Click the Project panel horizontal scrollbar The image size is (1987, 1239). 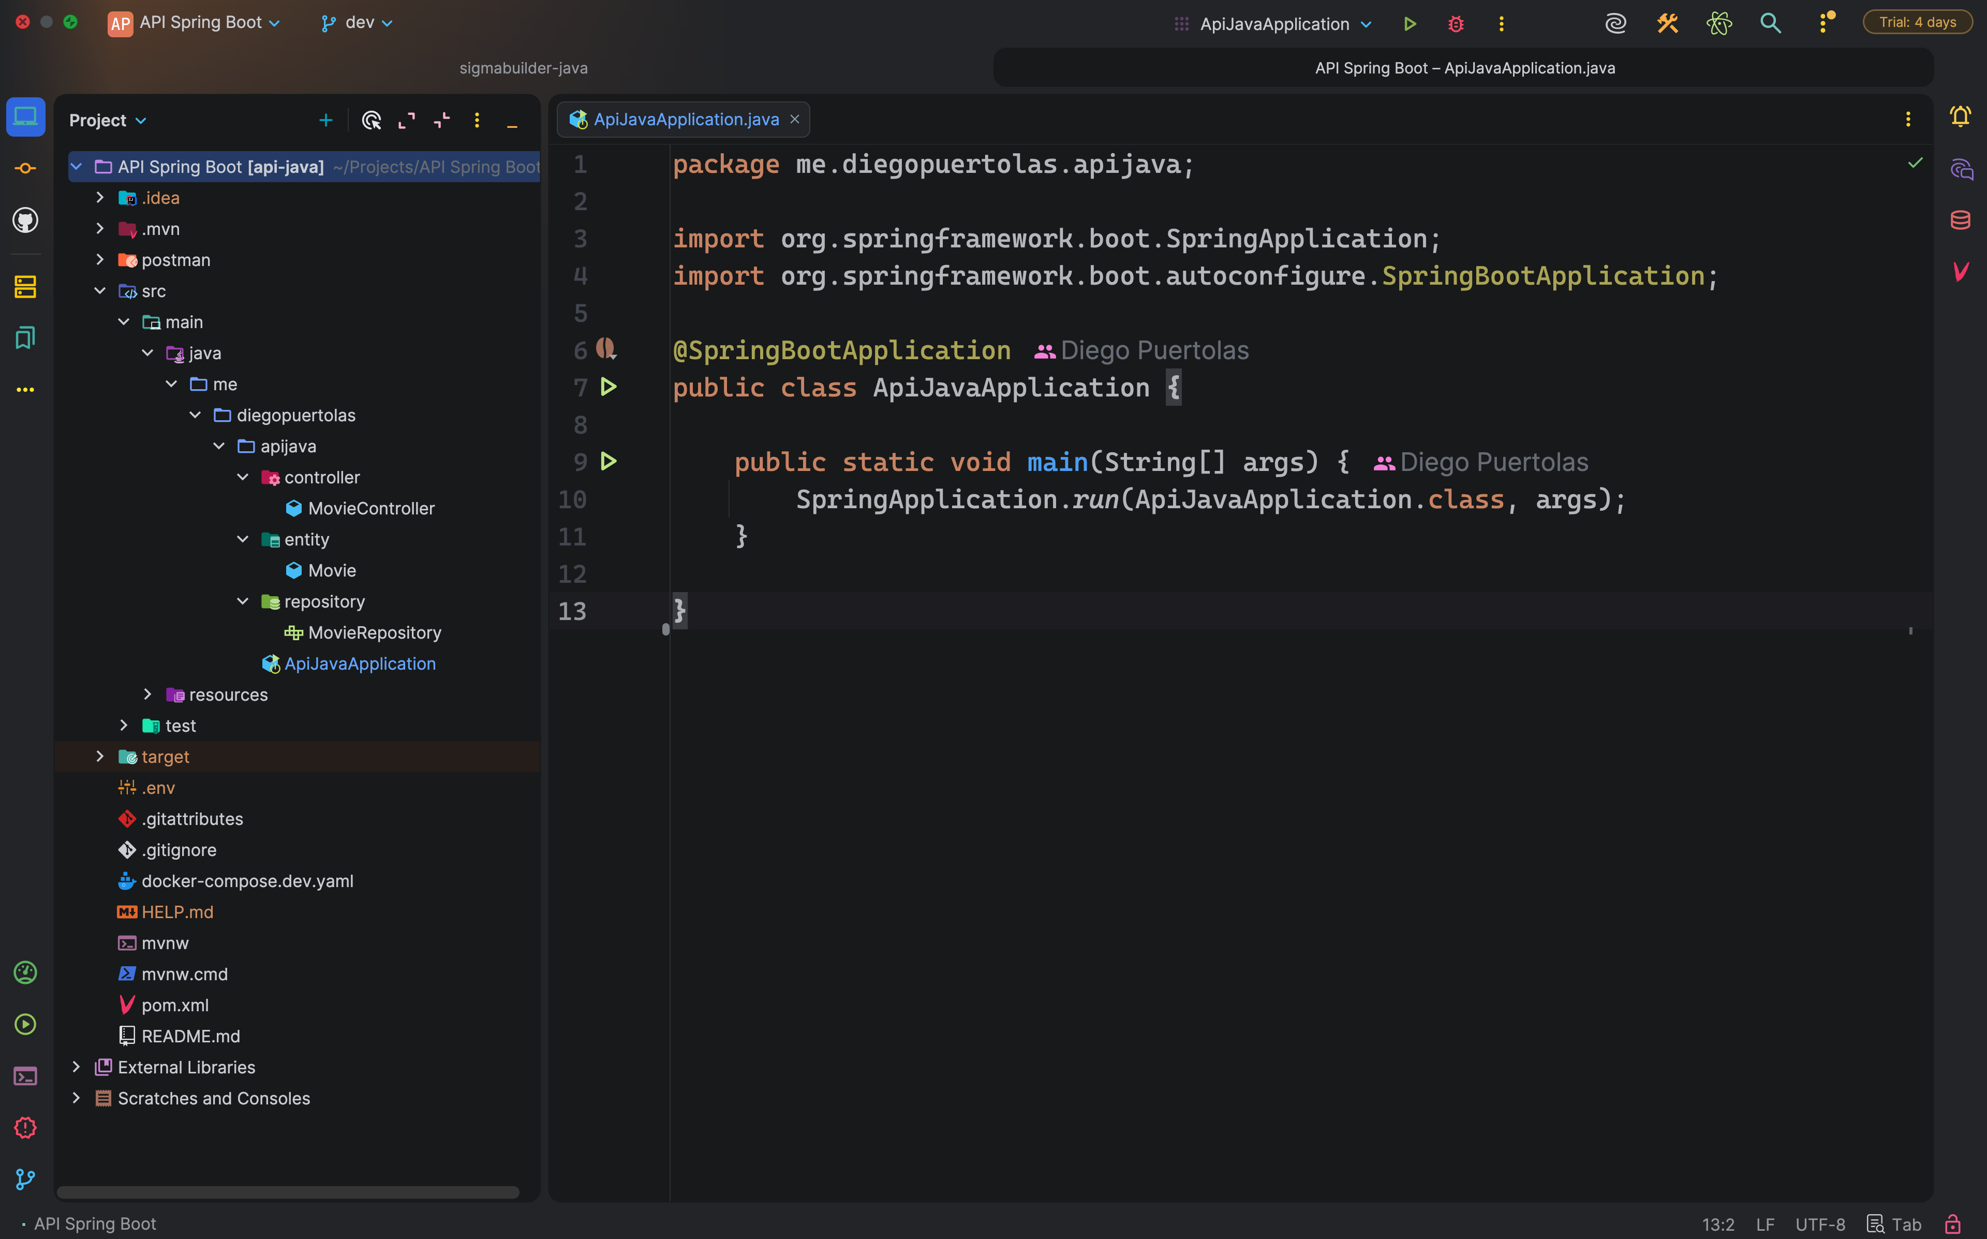[x=288, y=1192]
